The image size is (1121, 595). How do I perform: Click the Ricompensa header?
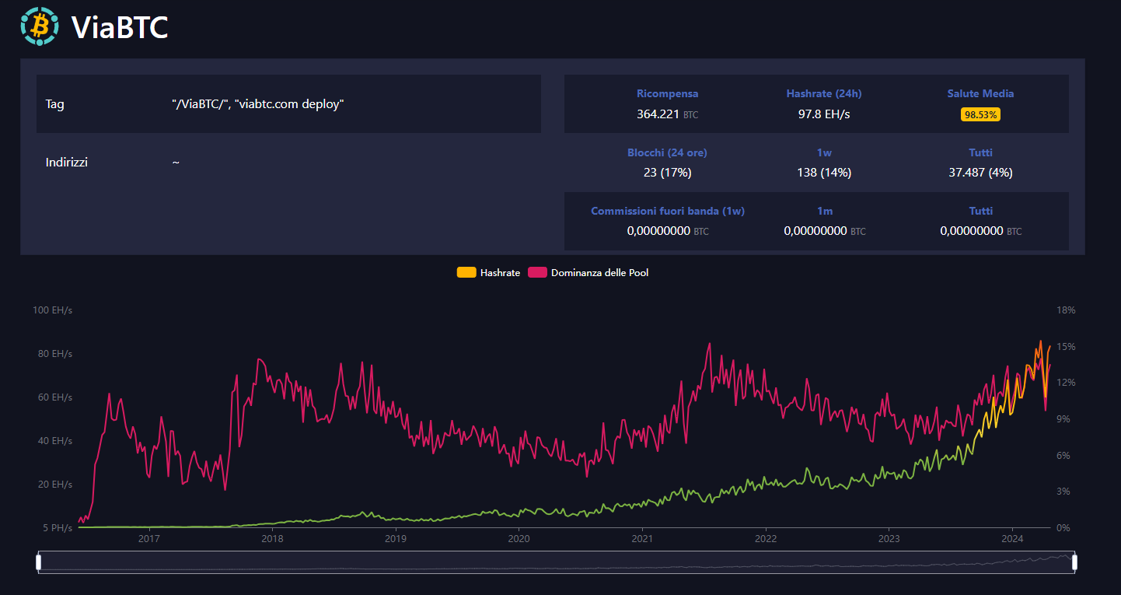(668, 93)
